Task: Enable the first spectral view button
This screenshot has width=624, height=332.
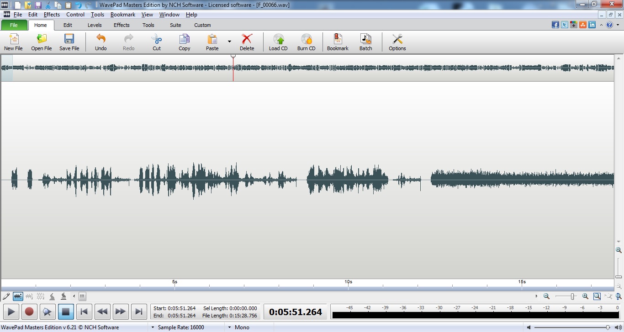Action: (x=52, y=296)
